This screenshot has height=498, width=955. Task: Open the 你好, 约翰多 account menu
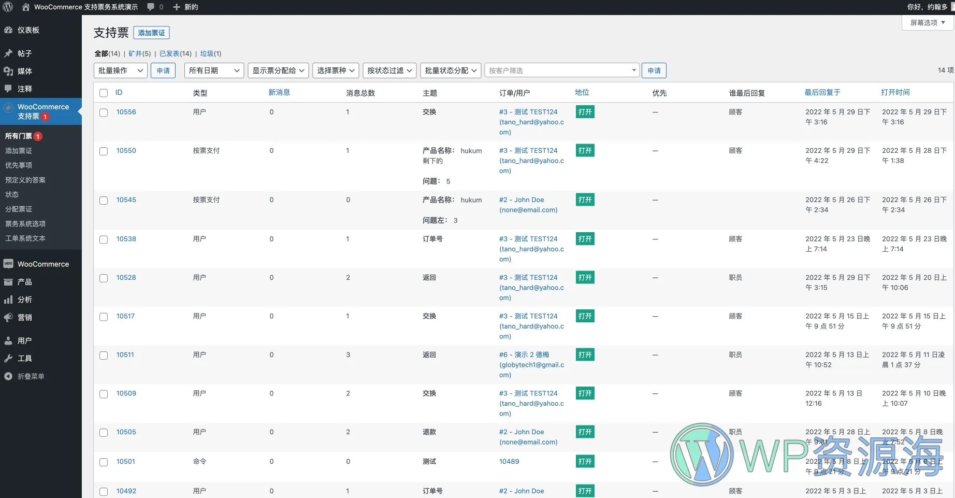[931, 7]
